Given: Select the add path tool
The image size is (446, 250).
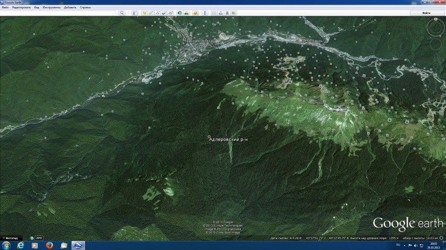Looking at the screenshot, I should 157,13.
